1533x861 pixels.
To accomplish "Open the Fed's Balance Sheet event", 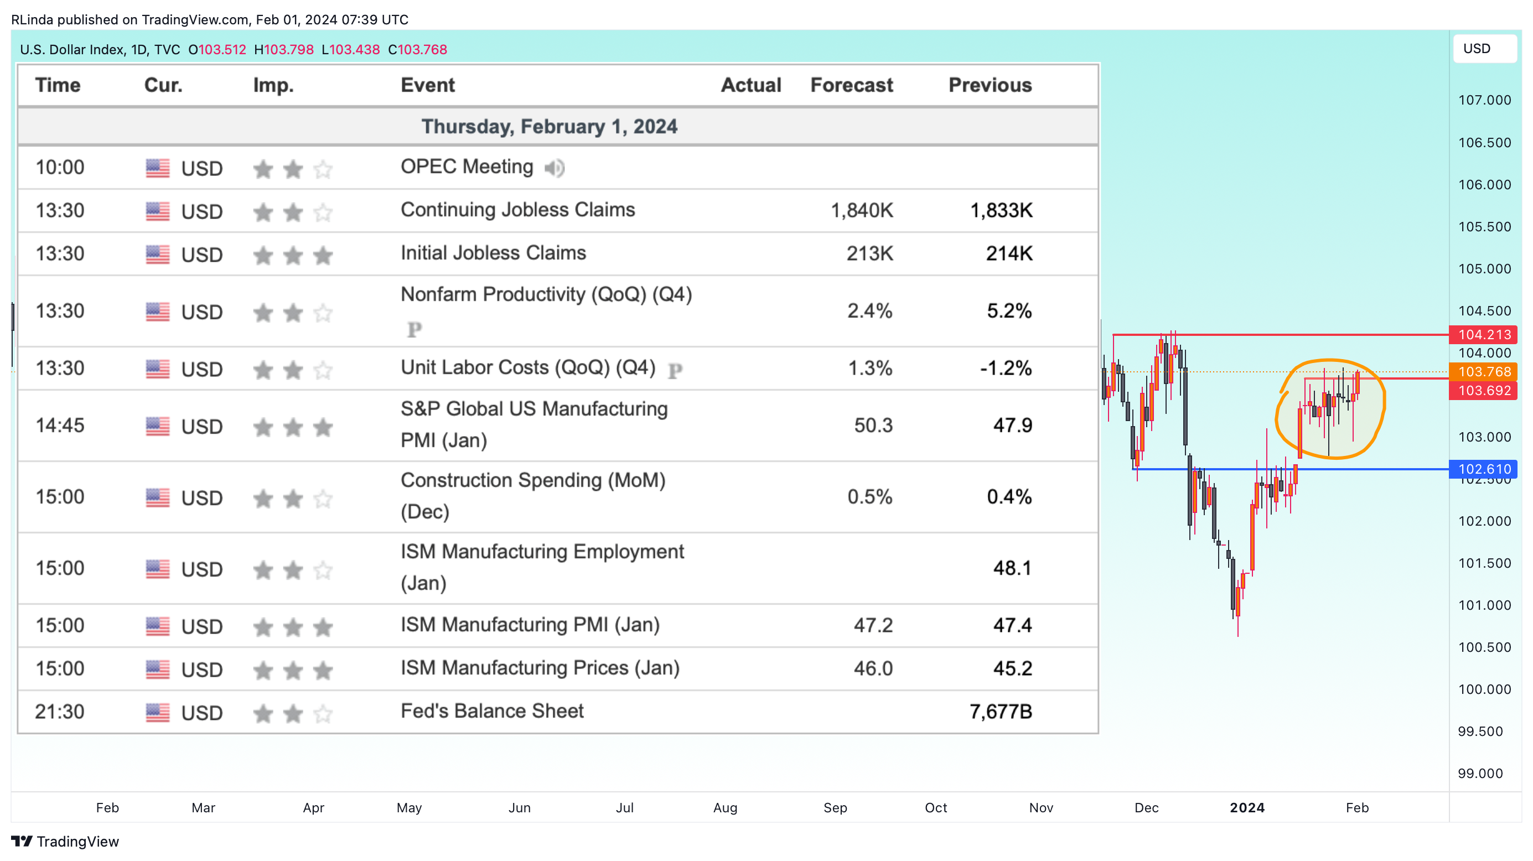I will pos(492,711).
